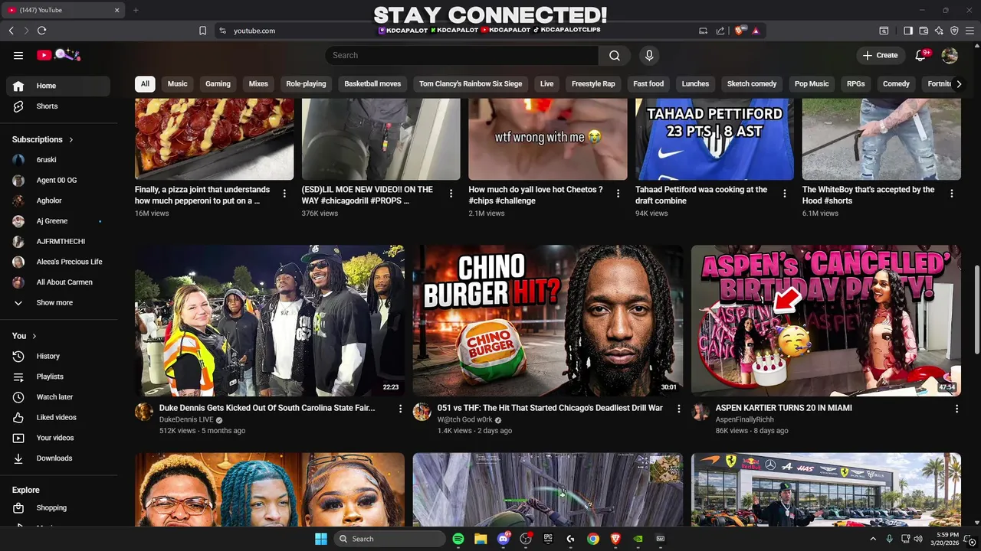Viewport: 981px width, 551px height.
Task: Open options menu for pizza joint short
Action: [284, 194]
